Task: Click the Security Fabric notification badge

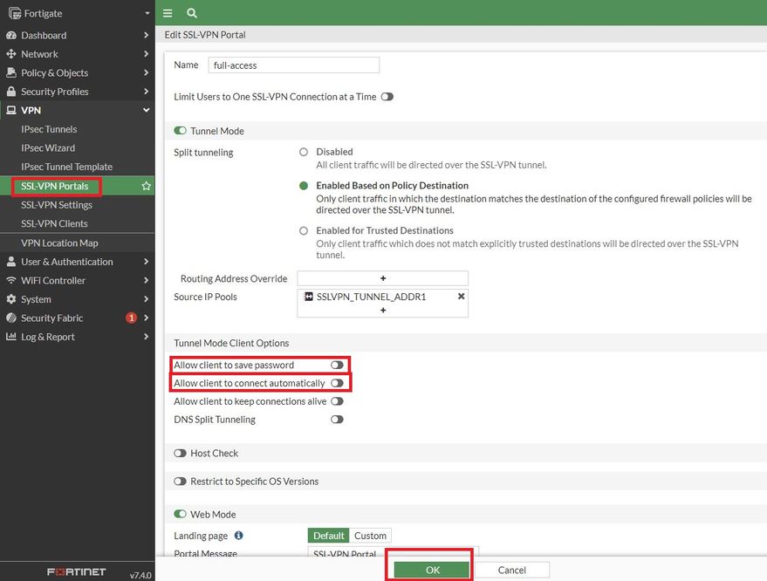Action: 131,318
